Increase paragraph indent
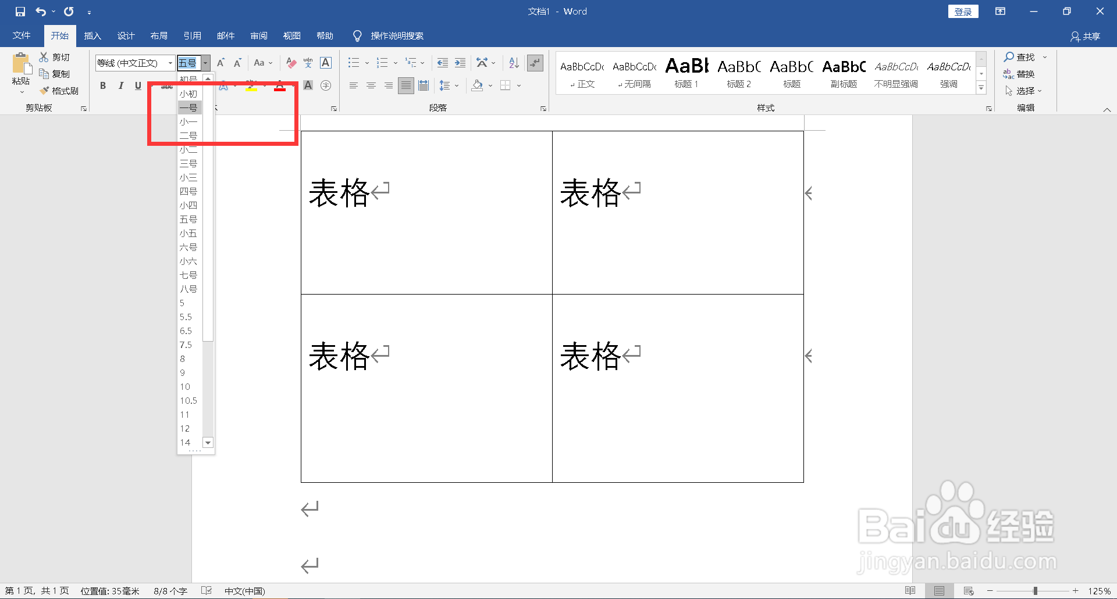Viewport: 1117px width, 599px height. (460, 63)
